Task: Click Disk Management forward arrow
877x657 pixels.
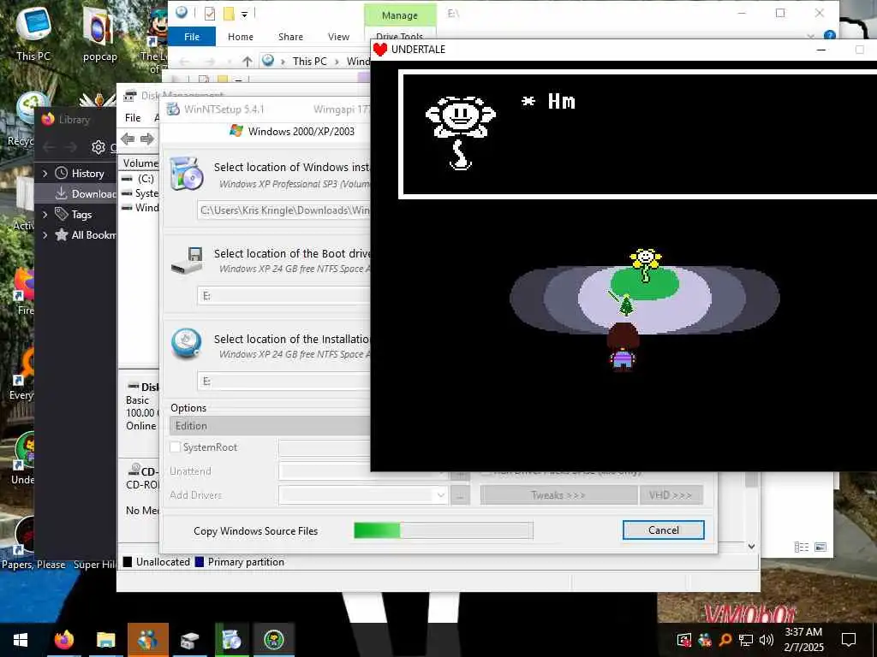Action: [147, 139]
